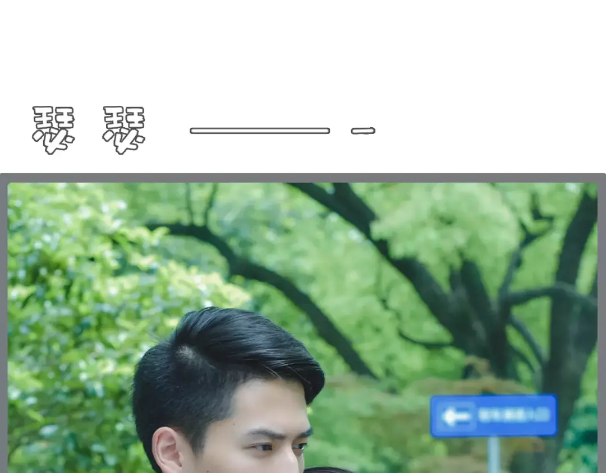
Task: Click the short dash right of the long line
Action: [x=363, y=131]
